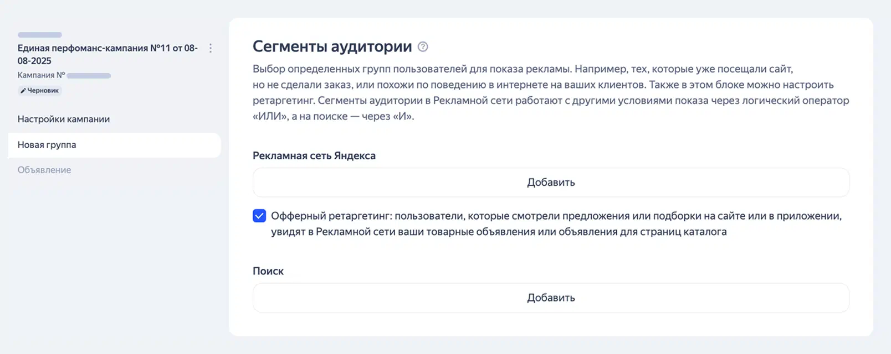Go to the Объявление step
Image resolution: width=891 pixels, height=354 pixels.
pyautogui.click(x=44, y=170)
